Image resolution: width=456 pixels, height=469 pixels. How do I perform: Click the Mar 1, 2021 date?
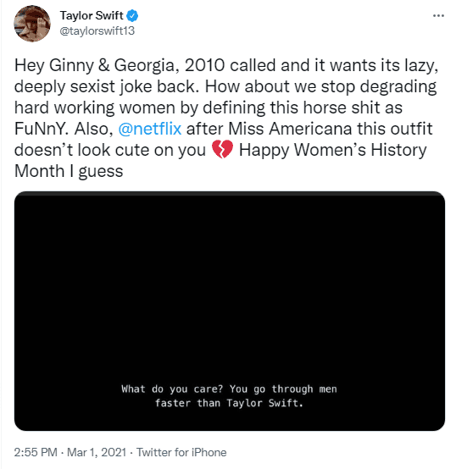[x=97, y=452]
